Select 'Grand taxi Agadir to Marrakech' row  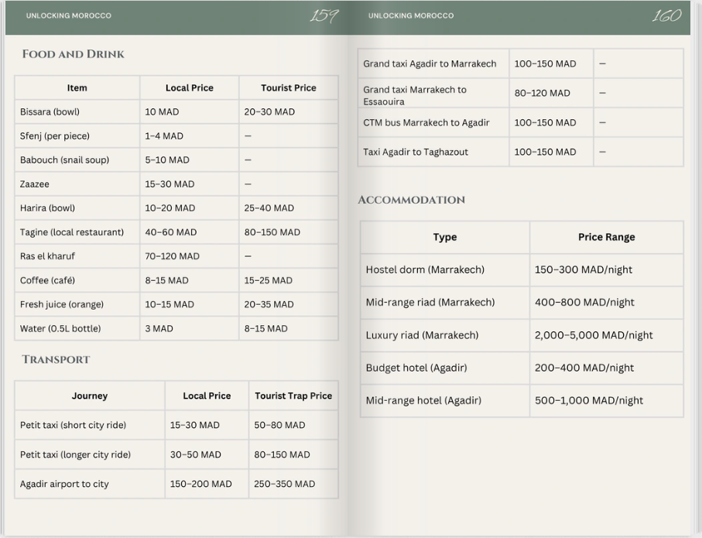point(430,64)
